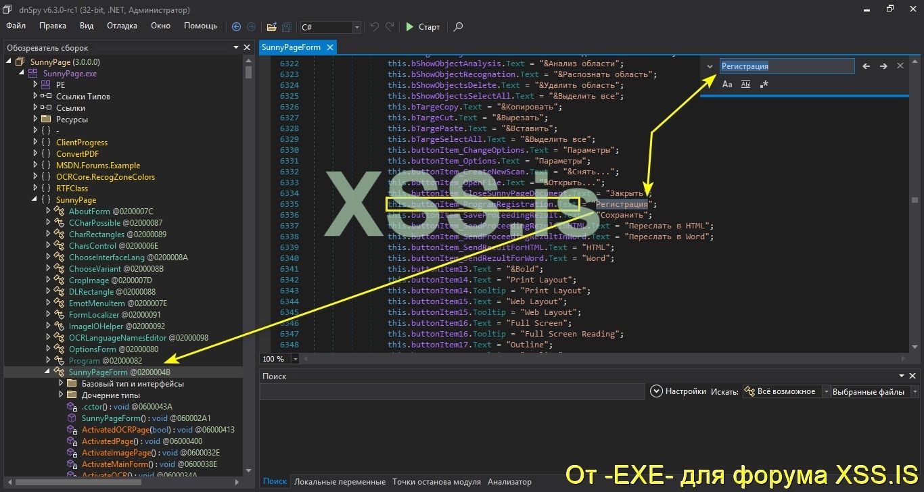This screenshot has height=492, width=924.
Task: Open full-text search with the magnifier icon
Action: [457, 27]
